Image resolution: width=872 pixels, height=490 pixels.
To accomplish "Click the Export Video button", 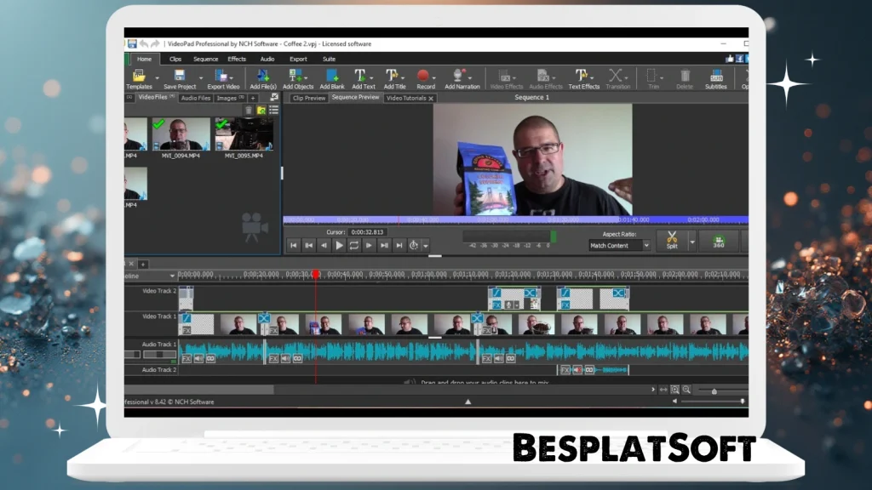I will [x=222, y=78].
